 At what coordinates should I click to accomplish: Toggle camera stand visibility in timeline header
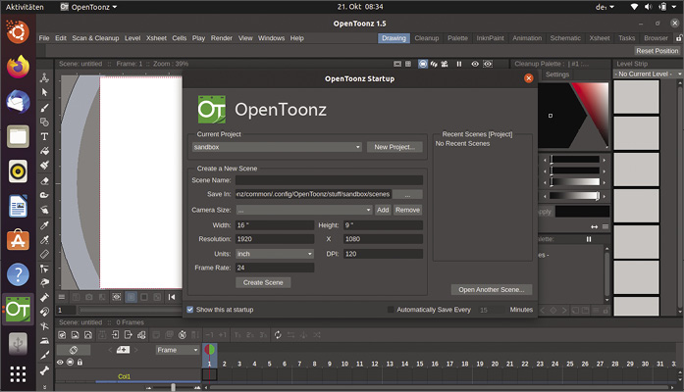tap(70, 363)
